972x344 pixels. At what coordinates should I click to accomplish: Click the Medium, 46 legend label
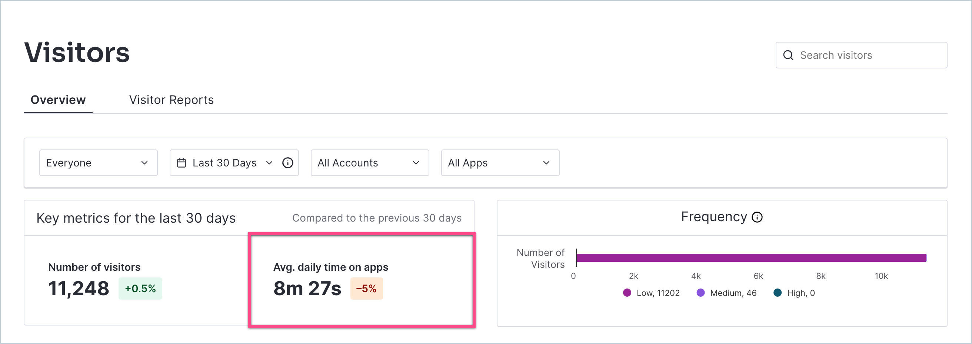(733, 293)
